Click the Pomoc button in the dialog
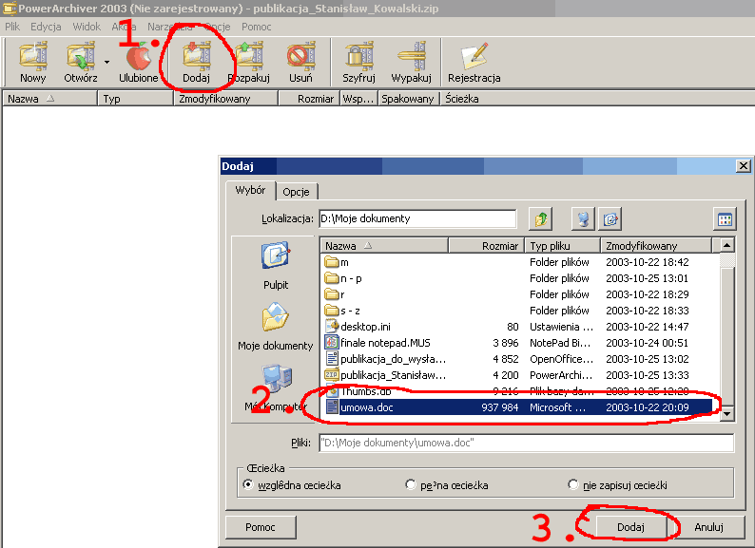 [x=261, y=527]
